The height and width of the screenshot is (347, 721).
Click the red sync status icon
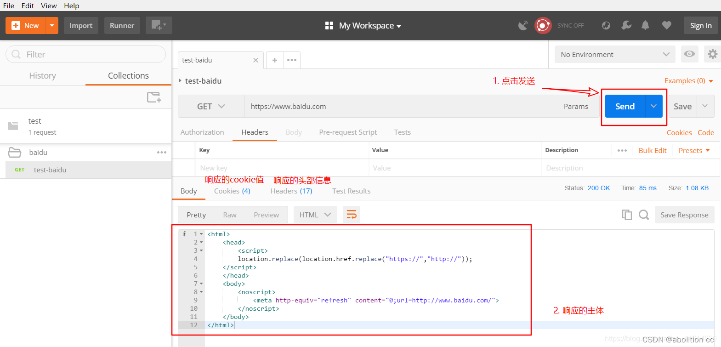pyautogui.click(x=543, y=25)
